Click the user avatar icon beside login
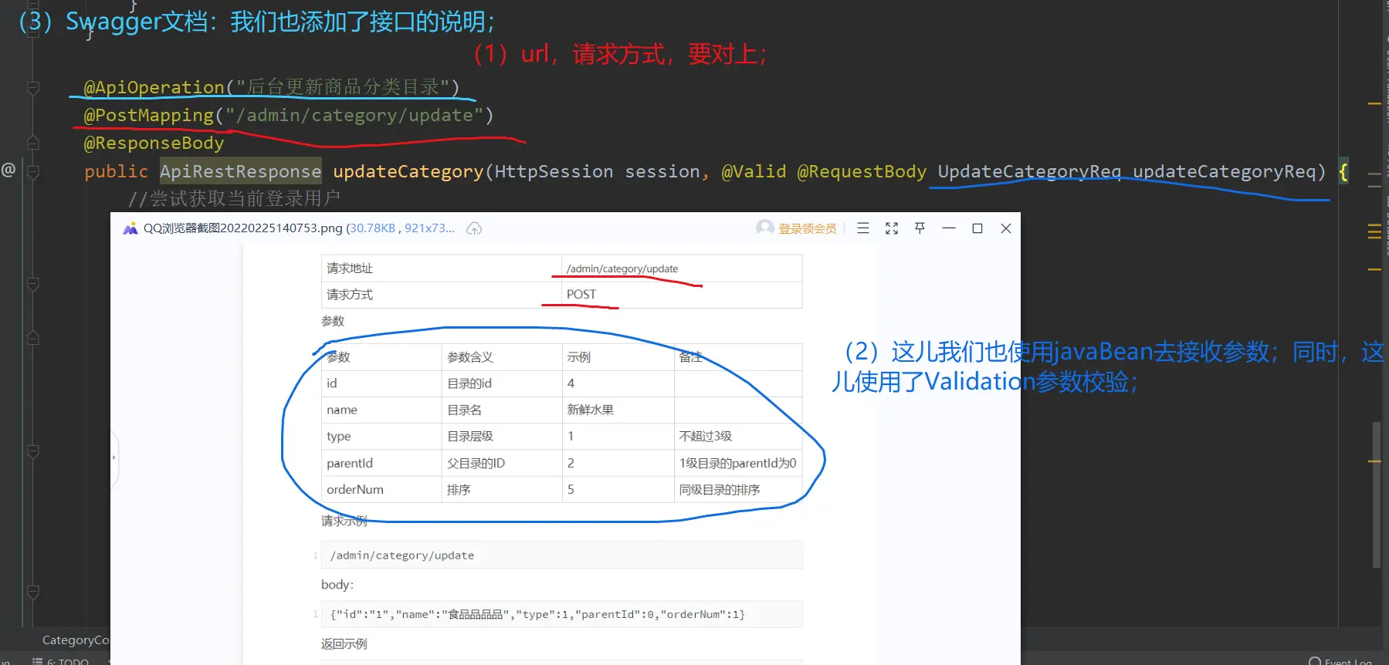1389x665 pixels. point(764,228)
